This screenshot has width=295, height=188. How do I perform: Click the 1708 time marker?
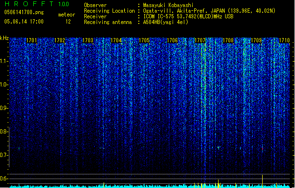pyautogui.click(x=228, y=40)
